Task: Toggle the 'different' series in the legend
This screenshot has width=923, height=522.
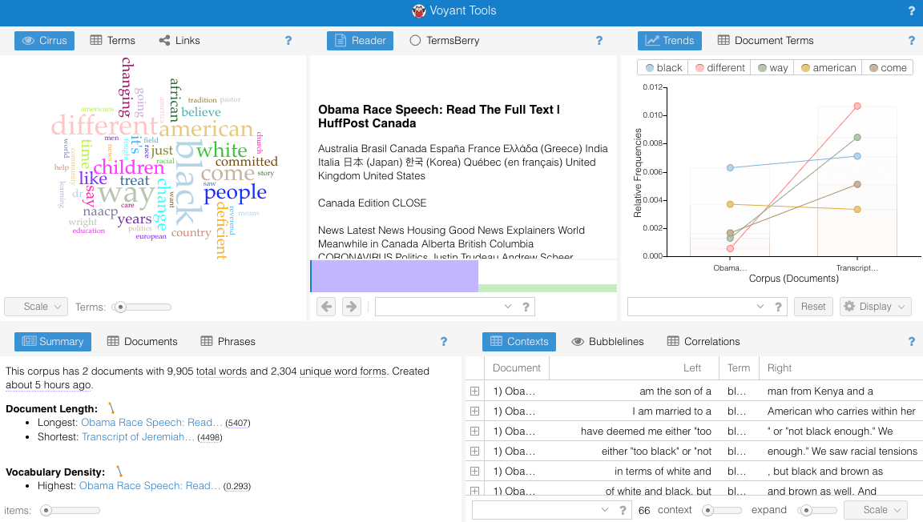Action: pos(720,68)
